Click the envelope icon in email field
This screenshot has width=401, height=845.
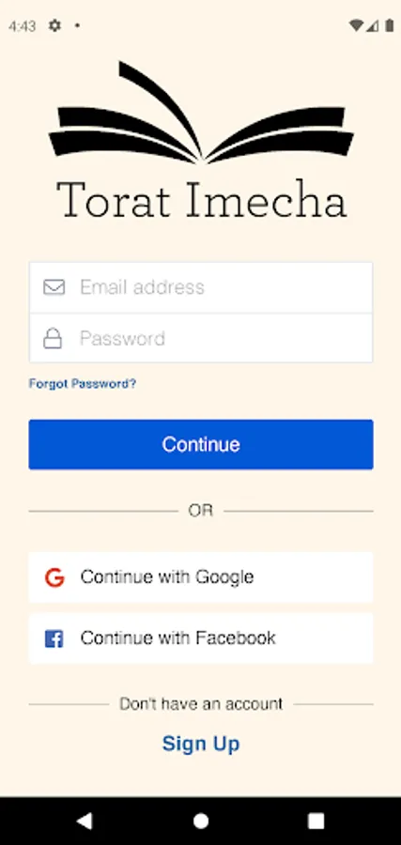(x=54, y=287)
